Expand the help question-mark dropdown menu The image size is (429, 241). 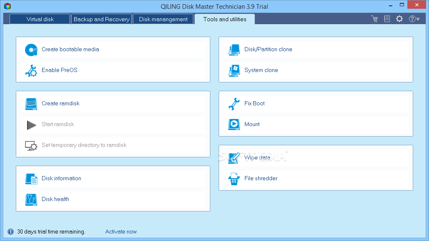click(414, 19)
